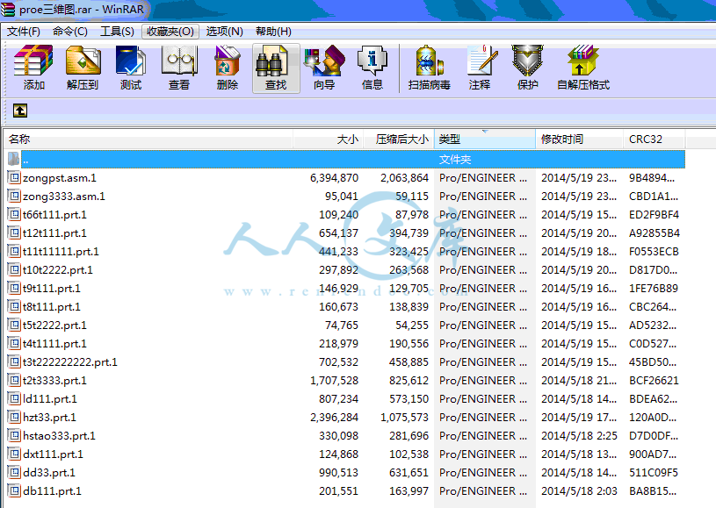
Task: Open the 帮助(H) menu
Action: pyautogui.click(x=273, y=32)
